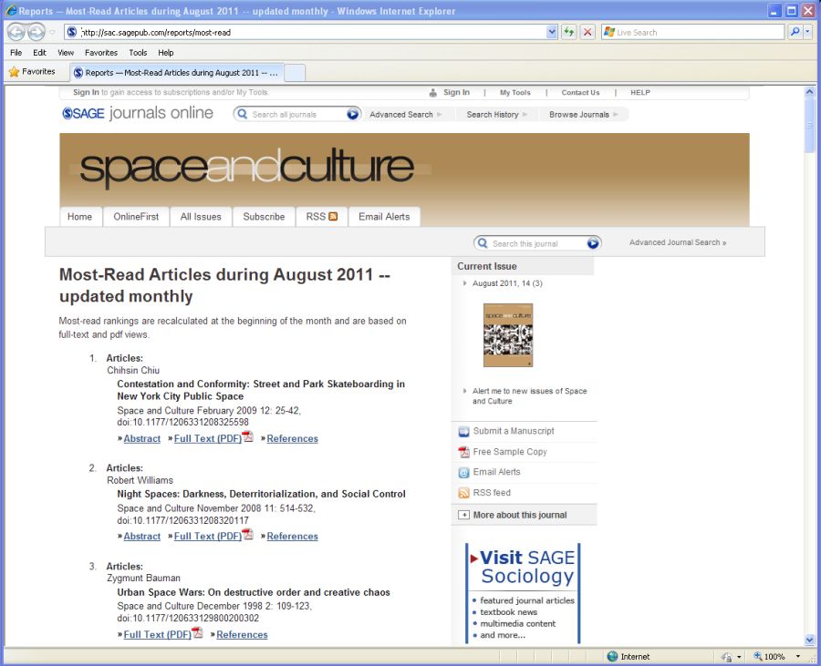Open the Tools menu
Viewport: 821px width, 666px height.
pos(138,52)
